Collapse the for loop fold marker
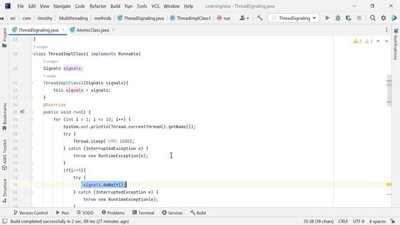This screenshot has width=400, height=225. 31,119
